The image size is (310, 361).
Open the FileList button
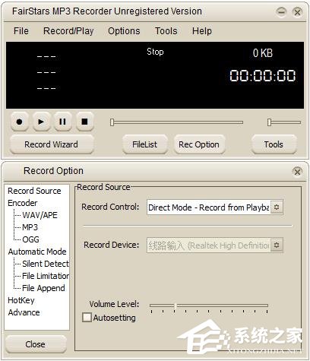point(144,144)
